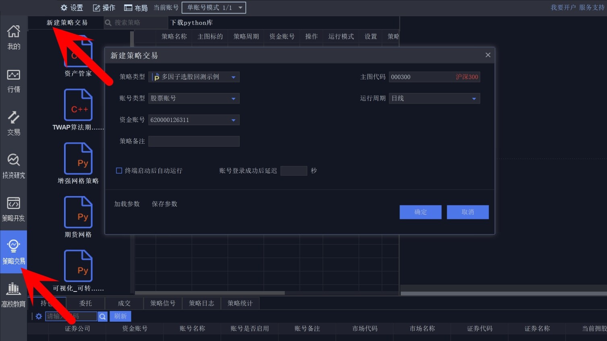Open the 策略日志 strategy log tab
The image size is (607, 341).
(x=201, y=303)
